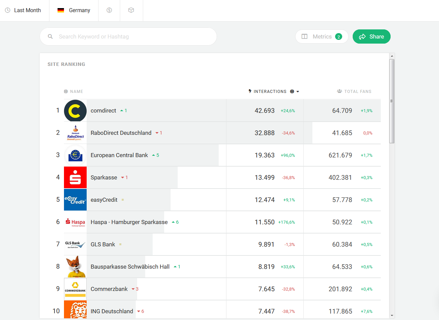This screenshot has width=439, height=320.
Task: Select the European Central Bank name
Action: pyautogui.click(x=119, y=155)
